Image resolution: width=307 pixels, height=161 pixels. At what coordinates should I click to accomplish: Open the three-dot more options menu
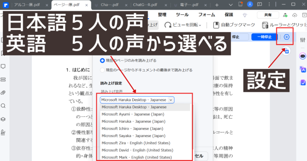(x=269, y=4)
